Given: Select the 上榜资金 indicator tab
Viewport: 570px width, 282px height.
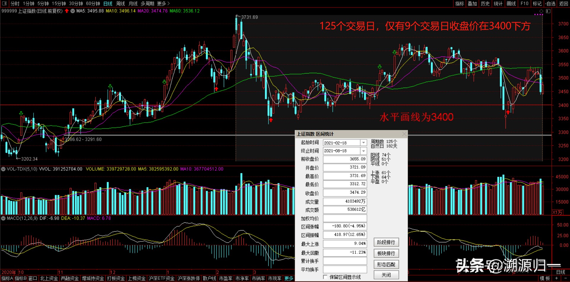Looking at the screenshot, I should pyautogui.click(x=137, y=278).
